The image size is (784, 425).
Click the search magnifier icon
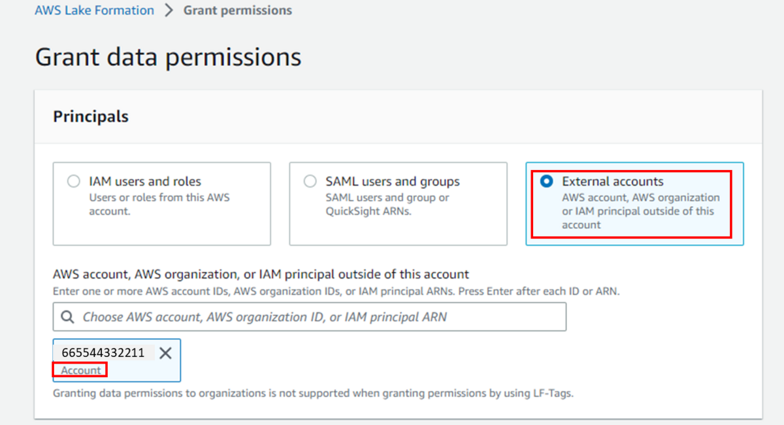tap(67, 317)
